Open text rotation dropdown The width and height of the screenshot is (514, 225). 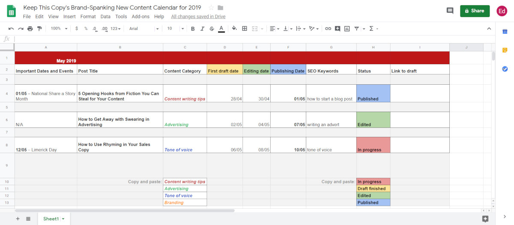pos(314,29)
